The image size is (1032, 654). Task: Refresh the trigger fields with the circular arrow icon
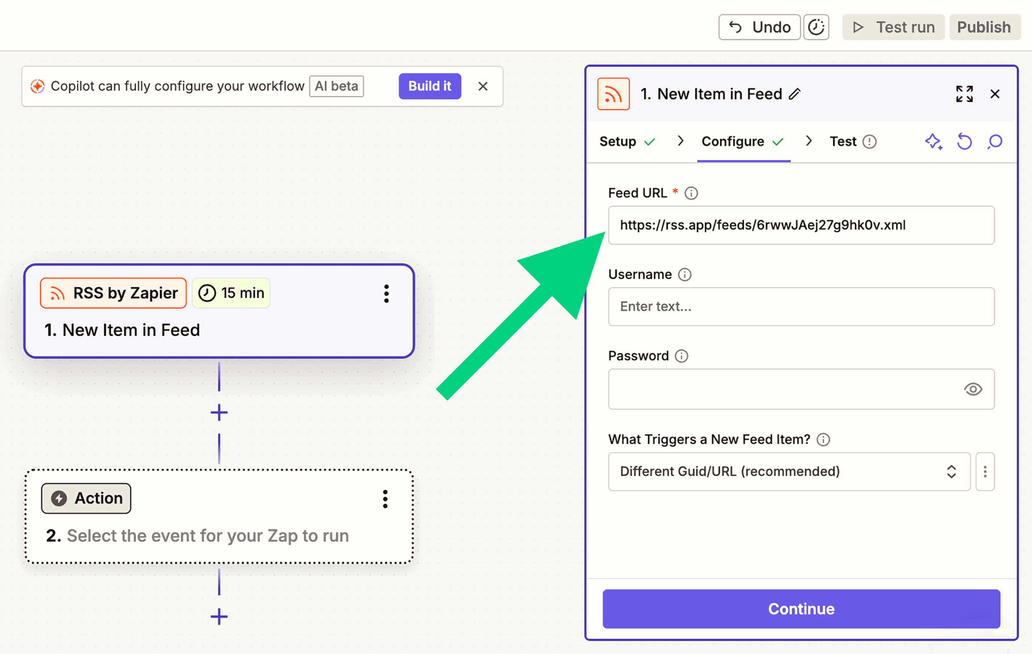tap(964, 142)
